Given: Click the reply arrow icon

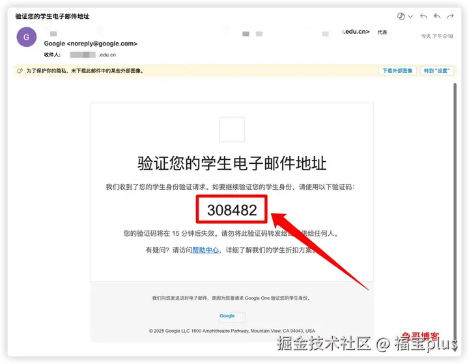Looking at the screenshot, I should pyautogui.click(x=423, y=16).
